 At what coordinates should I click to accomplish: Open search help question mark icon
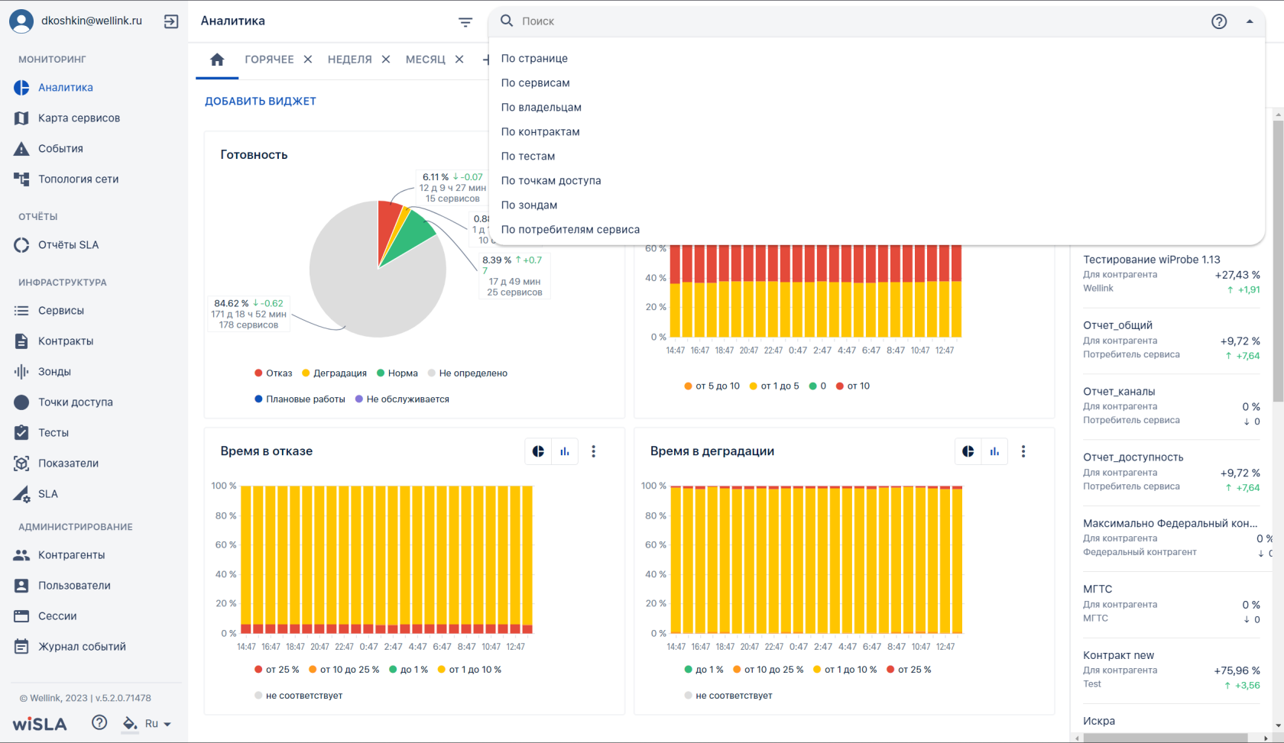point(1219,21)
